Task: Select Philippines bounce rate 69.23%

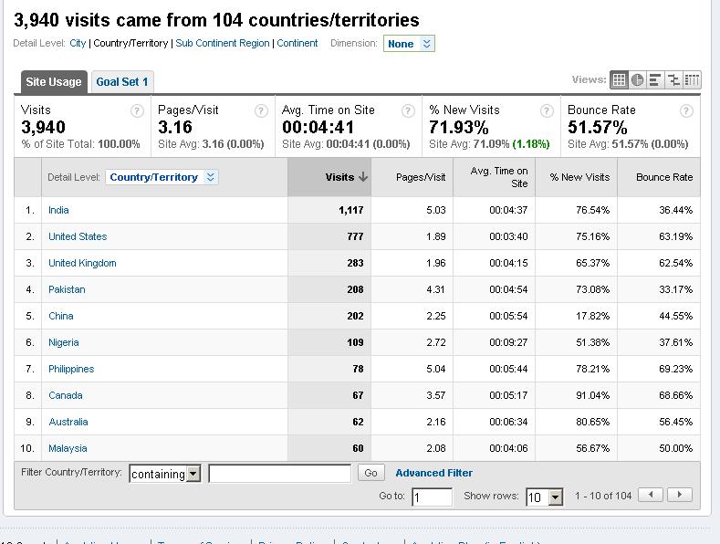Action: (675, 370)
